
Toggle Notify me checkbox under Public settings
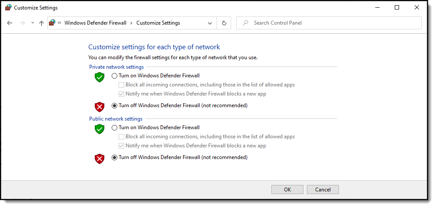(x=121, y=146)
